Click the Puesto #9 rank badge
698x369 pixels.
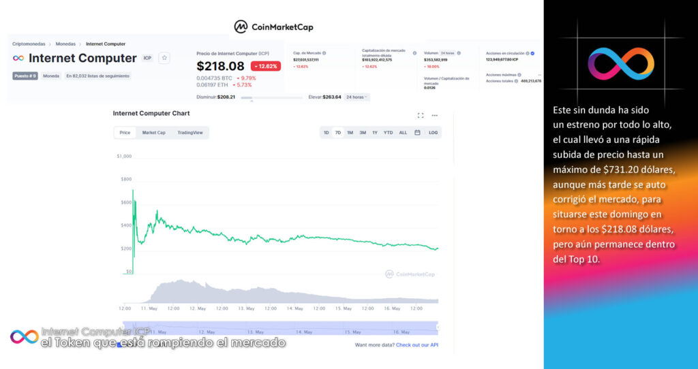point(25,76)
